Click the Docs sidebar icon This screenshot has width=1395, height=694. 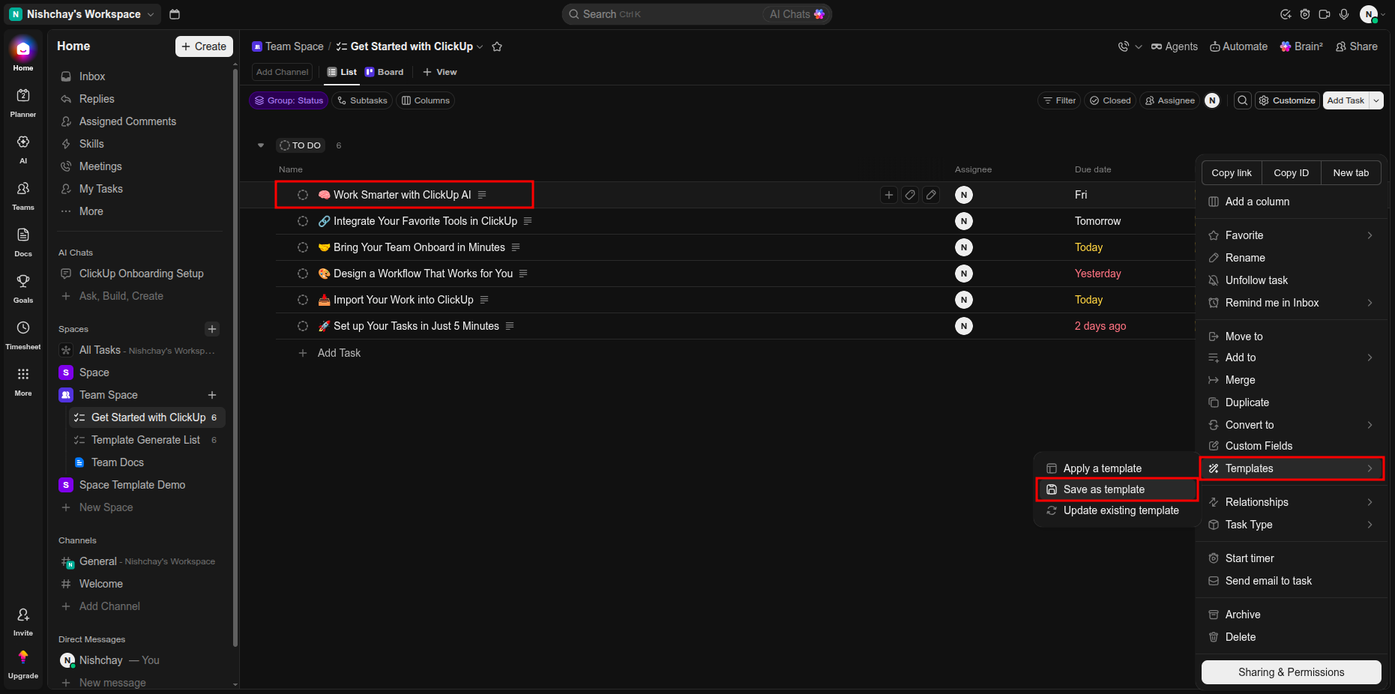pyautogui.click(x=23, y=242)
